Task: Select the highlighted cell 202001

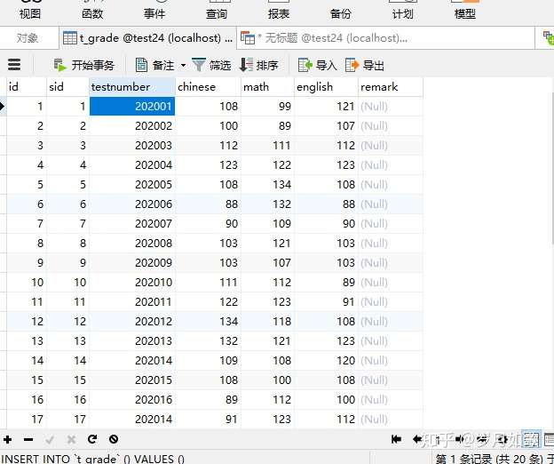Action: (132, 106)
